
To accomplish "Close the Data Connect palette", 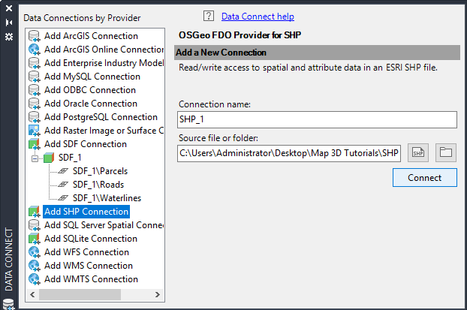I will point(9,9).
